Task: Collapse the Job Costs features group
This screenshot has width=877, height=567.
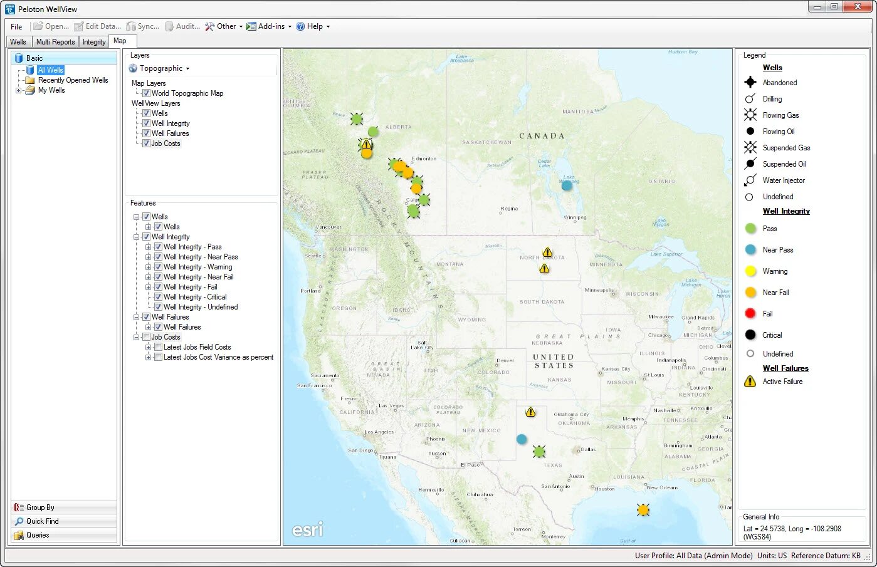Action: coord(137,337)
